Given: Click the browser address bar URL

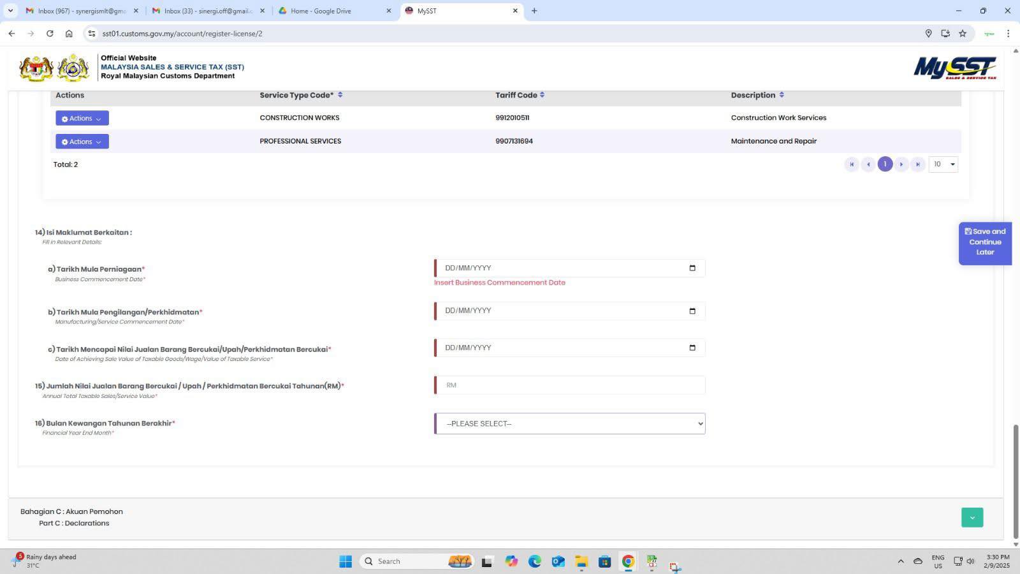Looking at the screenshot, I should coord(182,33).
